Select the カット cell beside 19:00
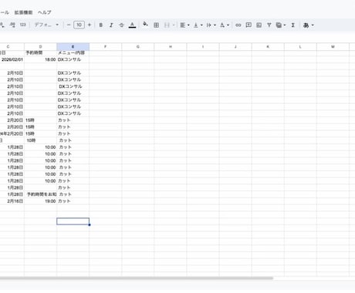This screenshot has width=355, height=293. [73, 201]
